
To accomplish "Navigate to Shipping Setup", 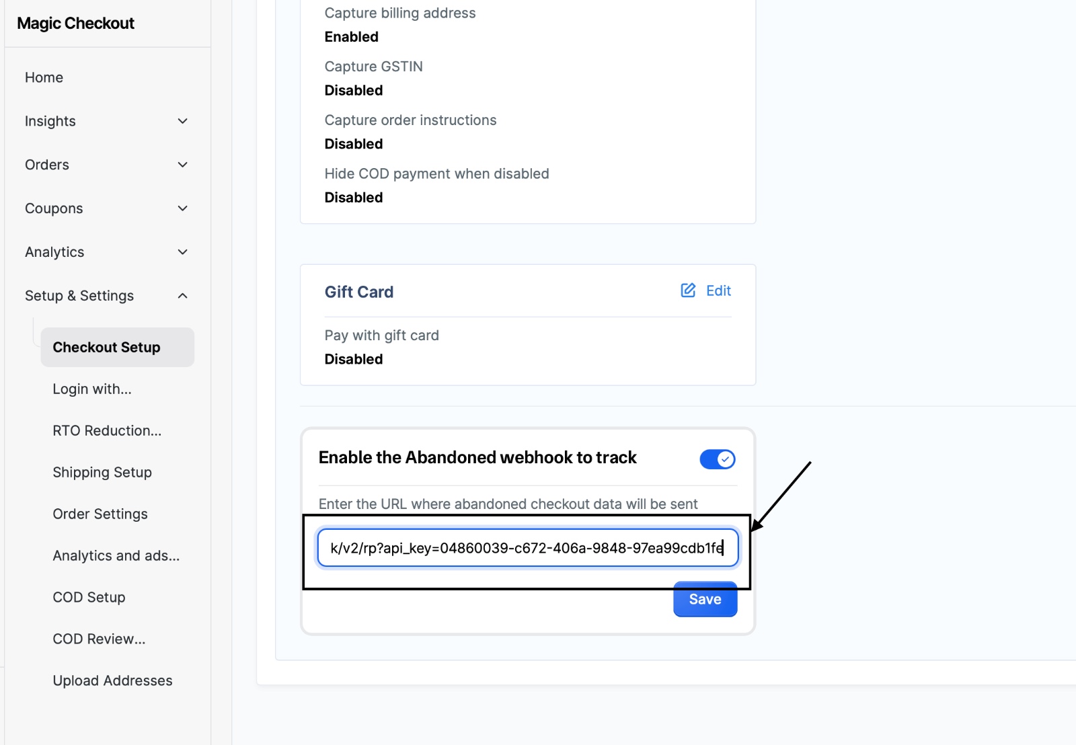I will pyautogui.click(x=102, y=473).
